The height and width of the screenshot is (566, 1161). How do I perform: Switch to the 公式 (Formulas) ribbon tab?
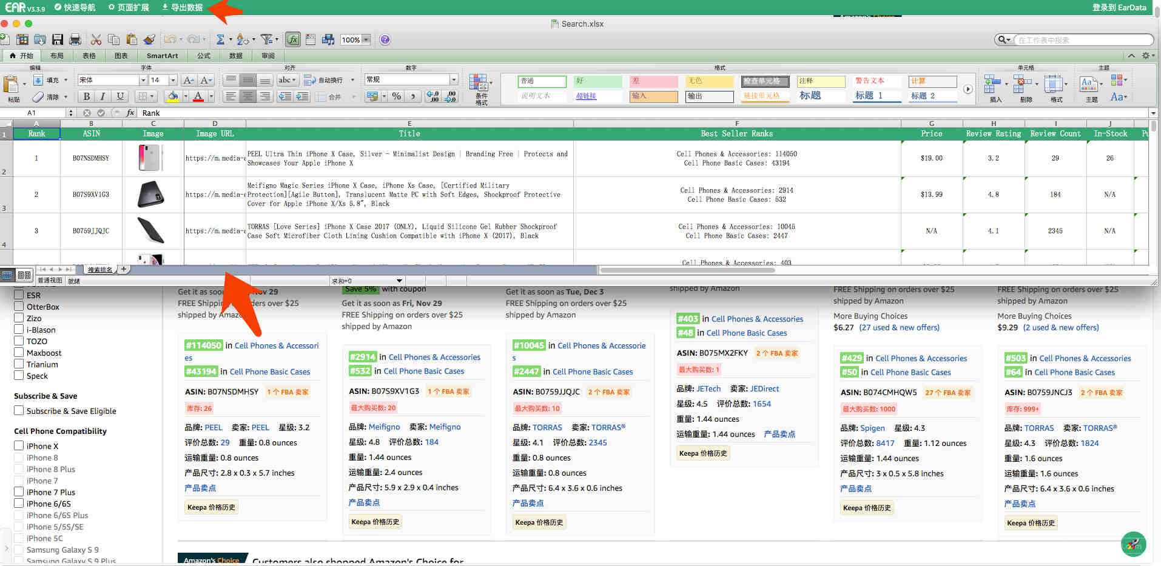[204, 56]
